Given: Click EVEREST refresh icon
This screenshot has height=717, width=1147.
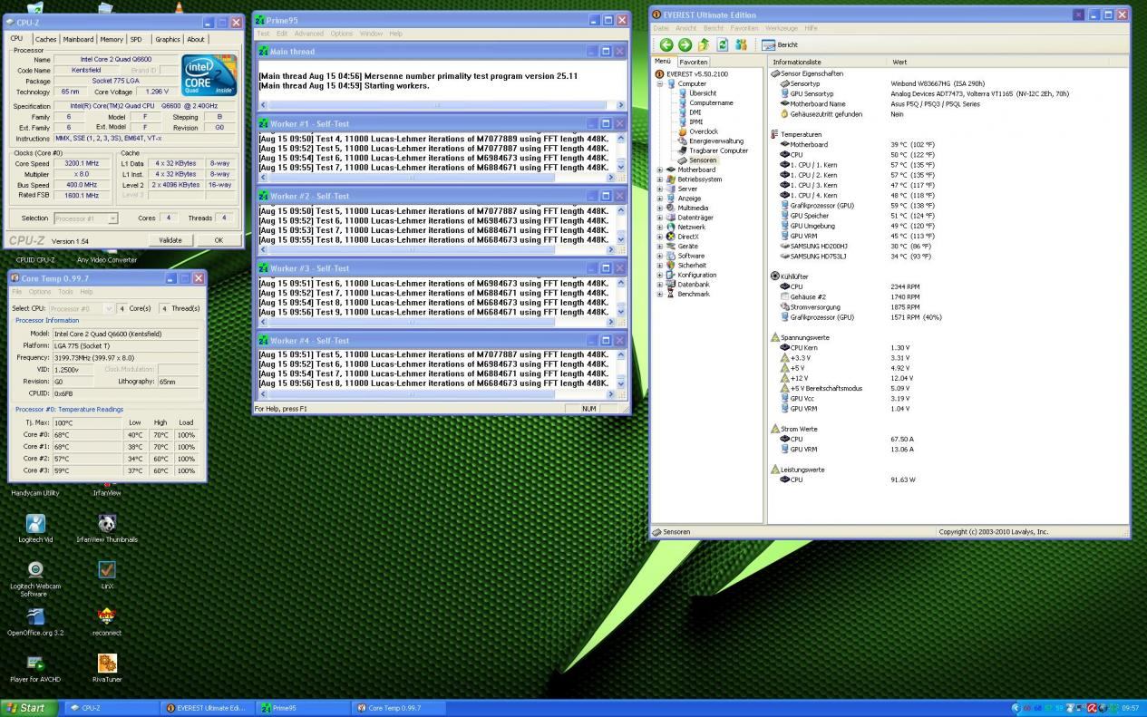Looking at the screenshot, I should click(x=723, y=44).
